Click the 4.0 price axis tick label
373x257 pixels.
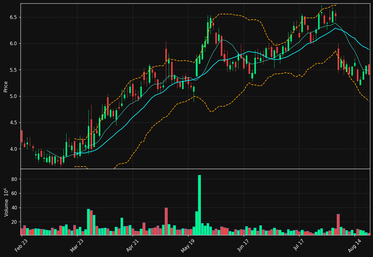coord(13,149)
